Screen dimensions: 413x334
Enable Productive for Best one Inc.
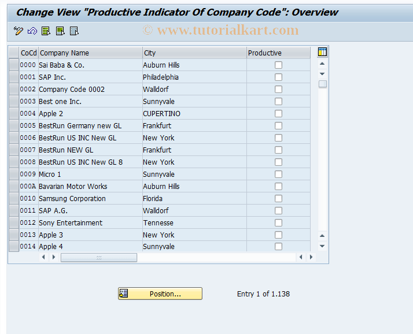(278, 101)
